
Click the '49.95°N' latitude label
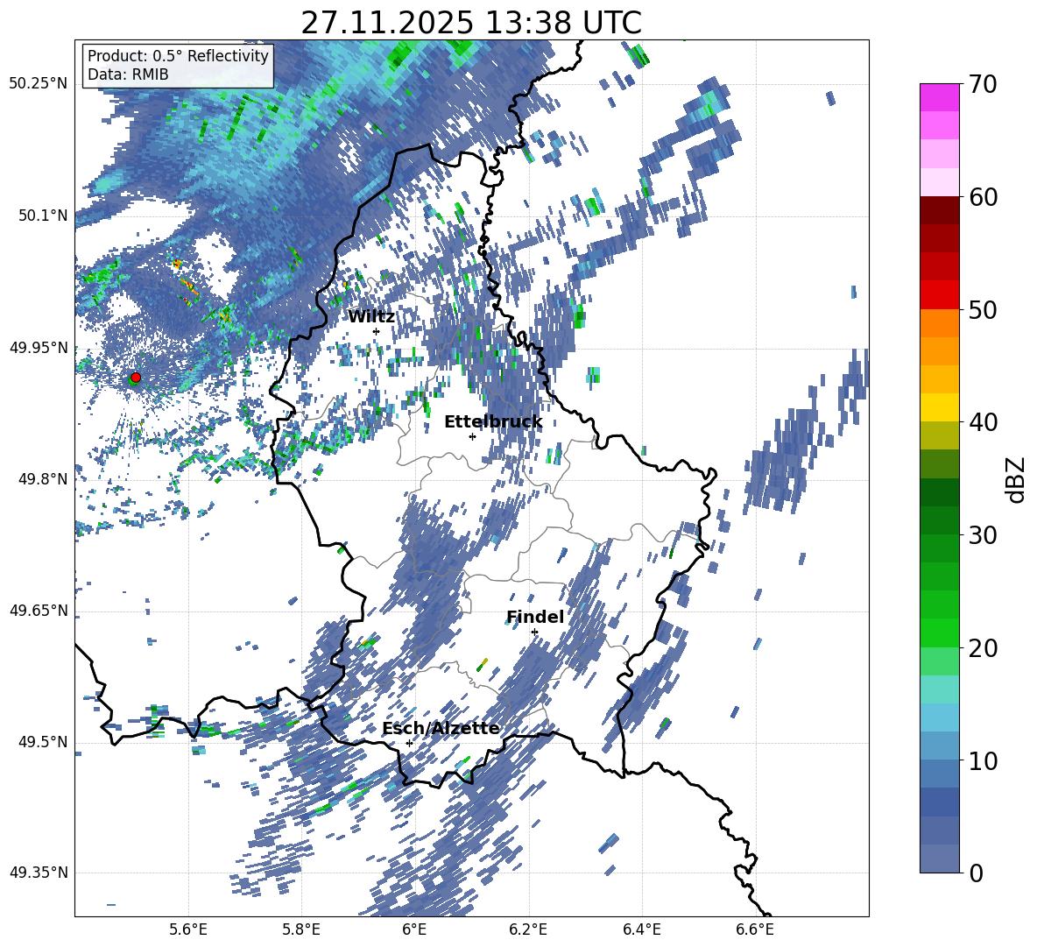pos(39,348)
